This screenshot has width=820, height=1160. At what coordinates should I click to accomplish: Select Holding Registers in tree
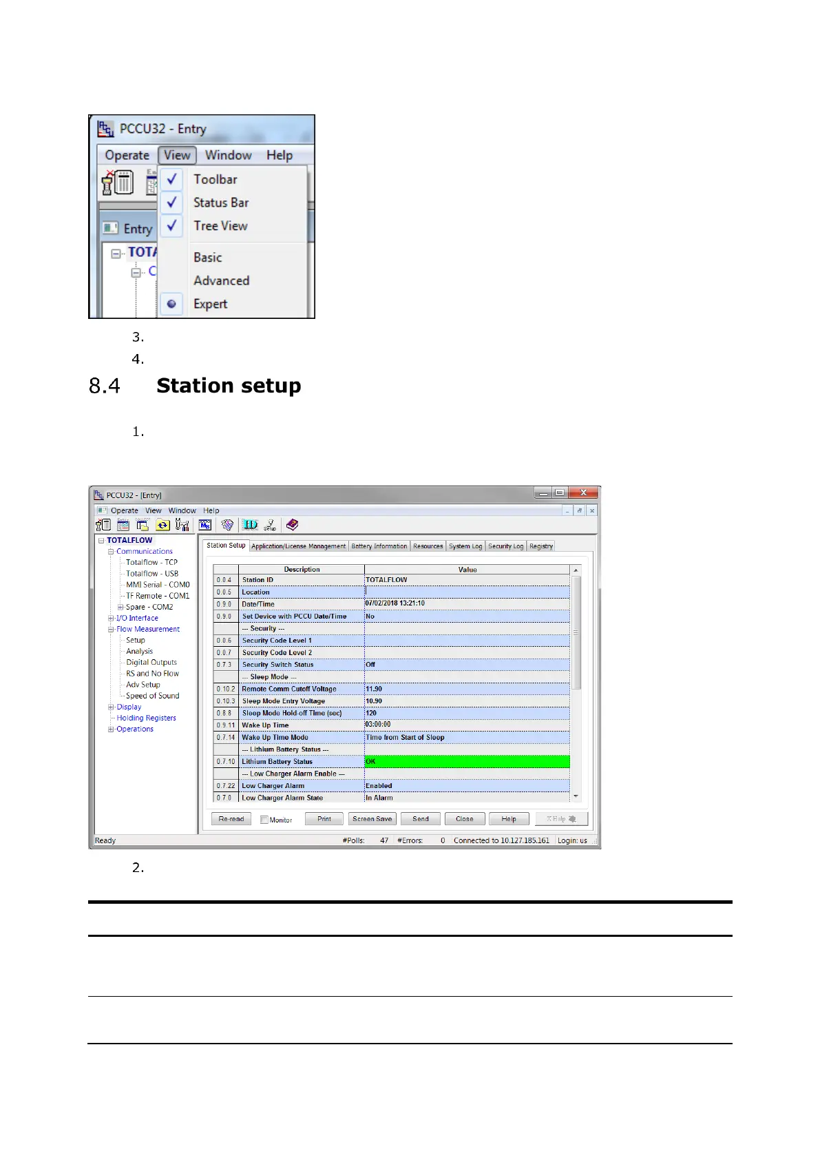coord(146,718)
